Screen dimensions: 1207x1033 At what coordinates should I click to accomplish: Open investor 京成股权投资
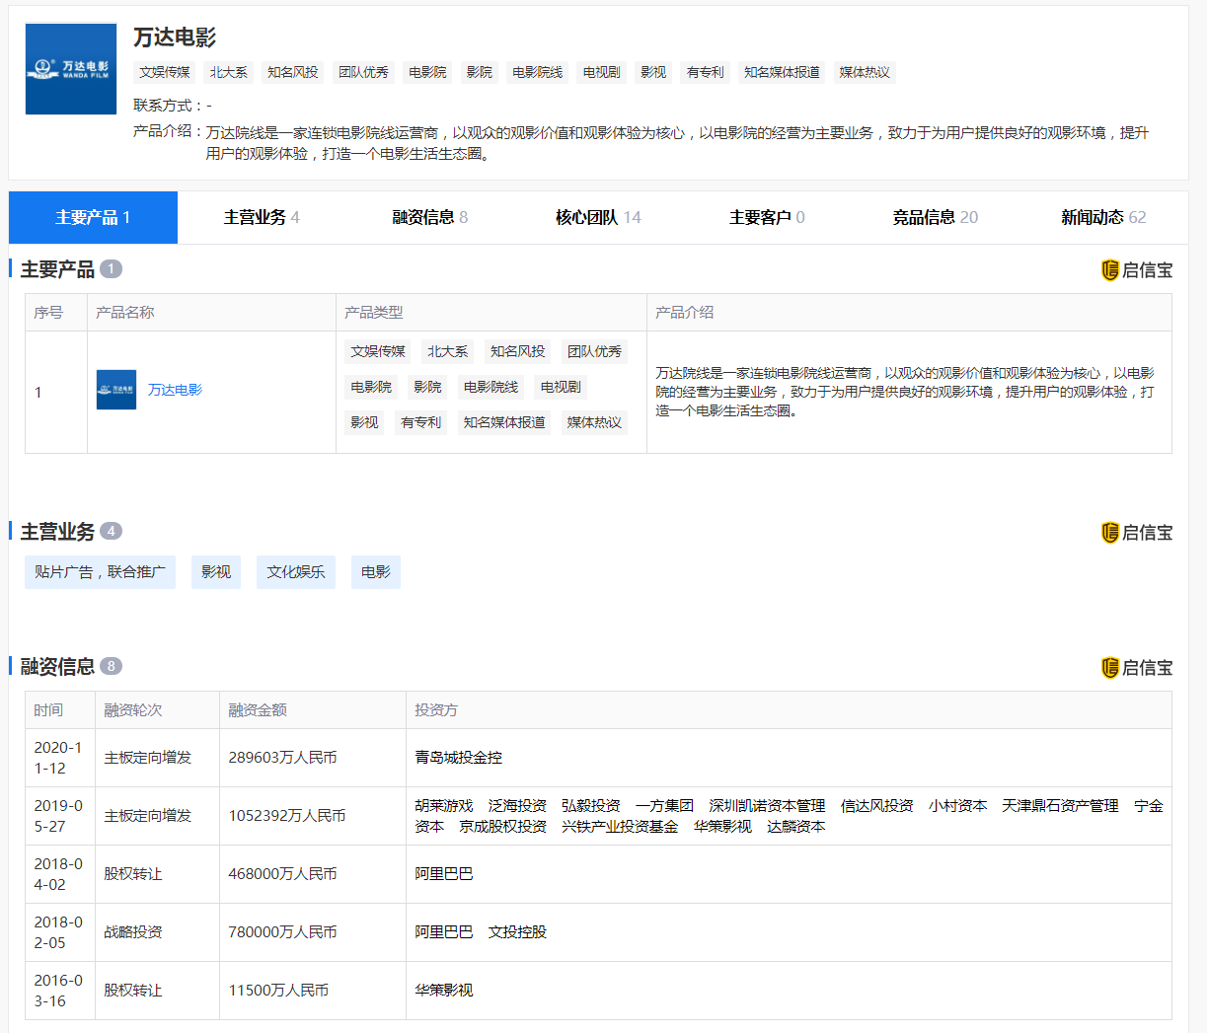pos(503,827)
